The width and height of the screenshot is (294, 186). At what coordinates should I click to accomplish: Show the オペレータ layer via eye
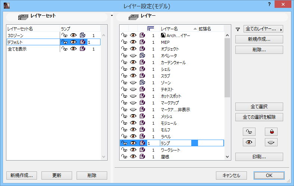tap(133, 56)
